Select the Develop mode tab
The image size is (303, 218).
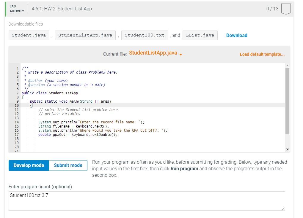tap(29, 166)
